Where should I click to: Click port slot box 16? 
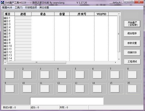pos(132,89)
